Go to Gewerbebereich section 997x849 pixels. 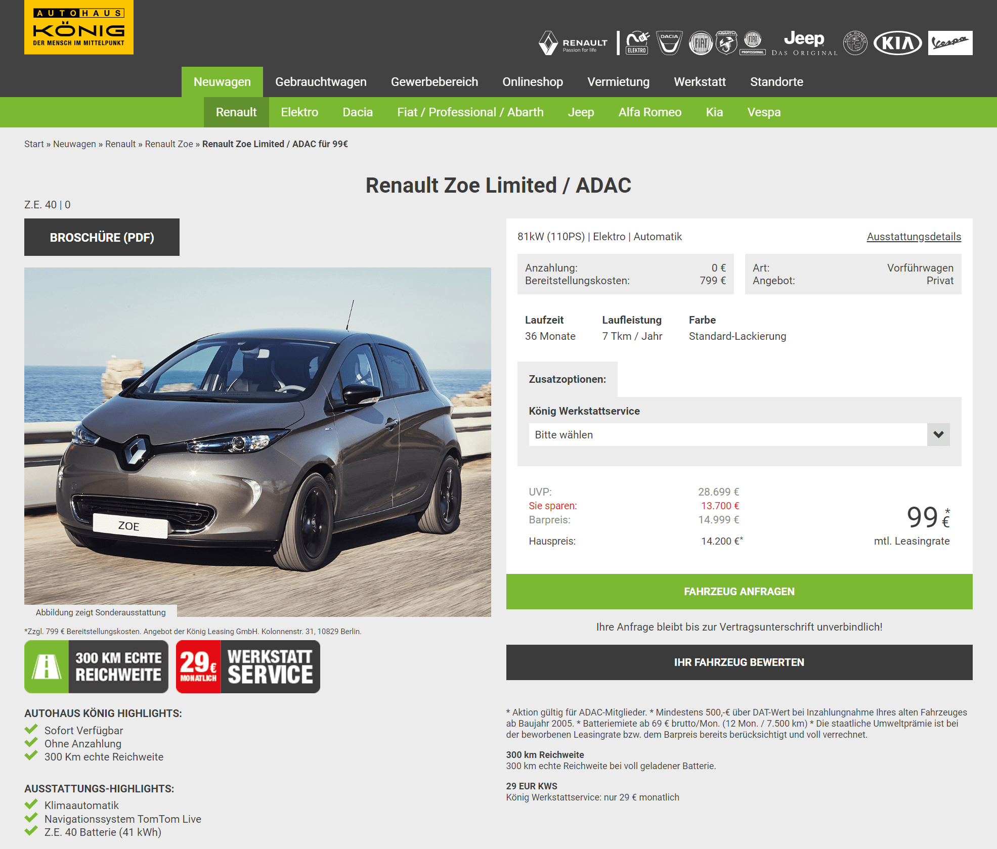coord(435,82)
